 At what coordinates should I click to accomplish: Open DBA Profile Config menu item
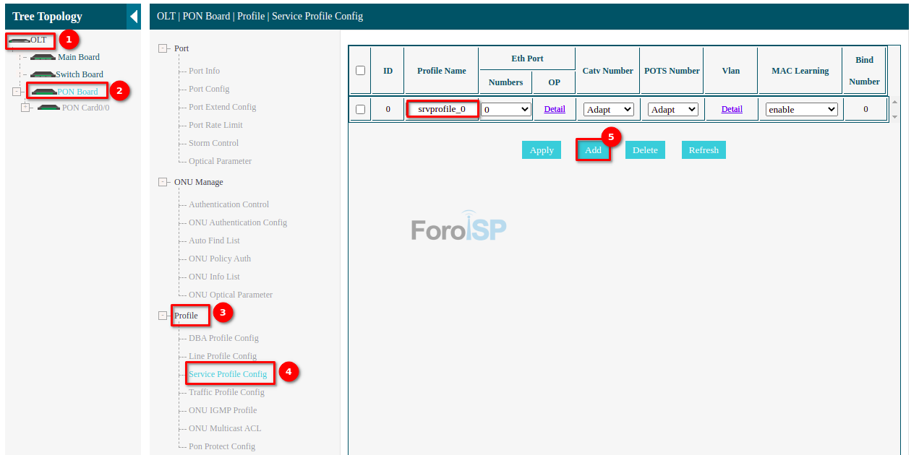pyautogui.click(x=223, y=338)
